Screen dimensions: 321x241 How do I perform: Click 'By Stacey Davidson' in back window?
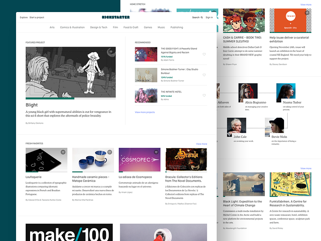(x=278, y=64)
